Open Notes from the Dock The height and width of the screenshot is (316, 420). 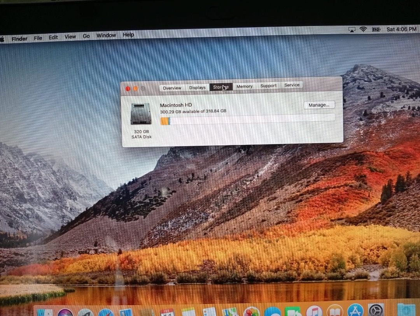[x=188, y=312]
